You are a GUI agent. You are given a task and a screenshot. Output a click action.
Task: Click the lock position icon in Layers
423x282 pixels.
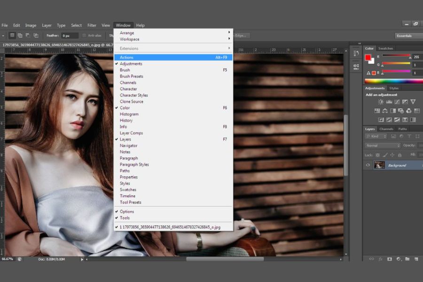(392, 155)
